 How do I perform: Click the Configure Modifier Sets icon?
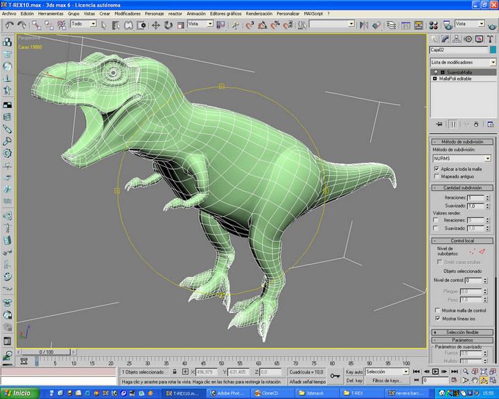point(489,124)
